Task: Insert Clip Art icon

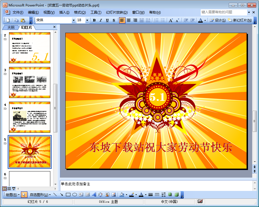Action: (x=107, y=195)
